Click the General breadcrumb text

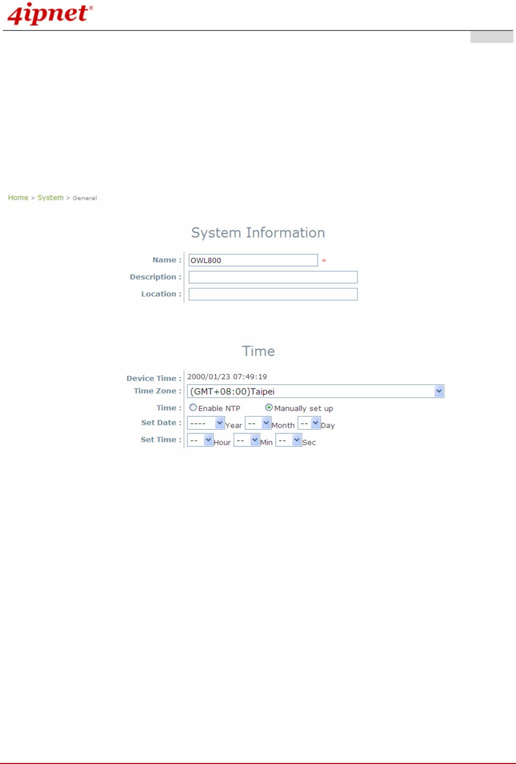coord(84,198)
